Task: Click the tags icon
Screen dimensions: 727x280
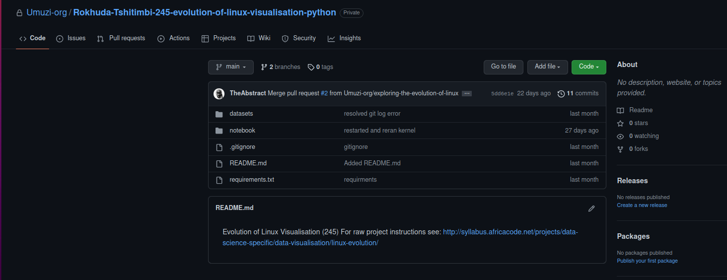Action: click(x=311, y=67)
